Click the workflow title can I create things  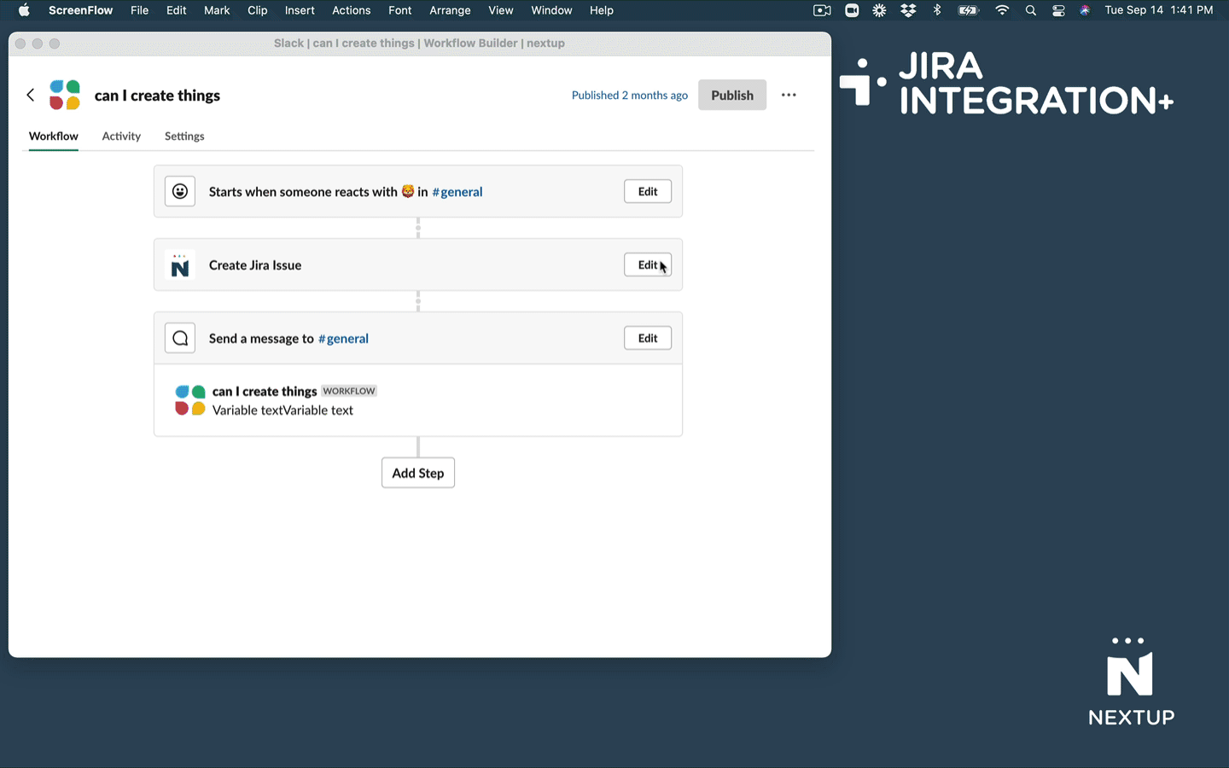tap(157, 95)
